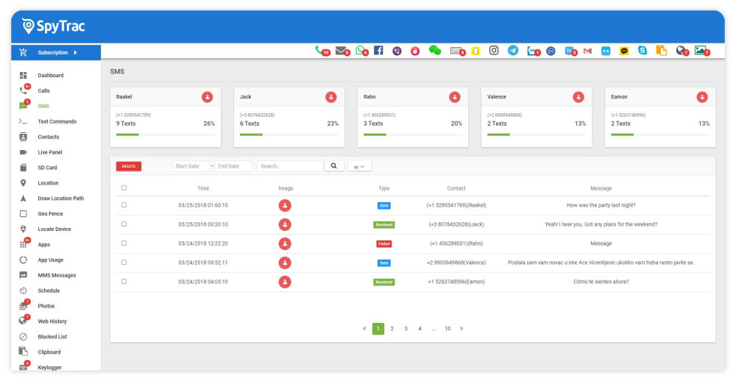The height and width of the screenshot is (381, 736).
Task: Open the Snapchat icon in toolbar
Action: coord(475,51)
